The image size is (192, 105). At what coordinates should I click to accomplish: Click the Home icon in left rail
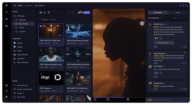click(6, 5)
